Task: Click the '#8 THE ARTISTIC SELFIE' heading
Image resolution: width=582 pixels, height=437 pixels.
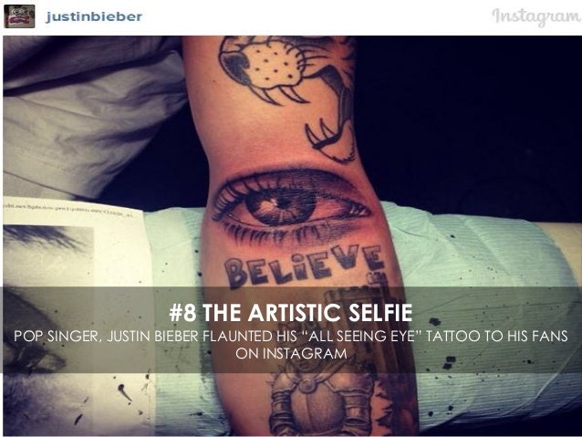Action: click(x=291, y=313)
